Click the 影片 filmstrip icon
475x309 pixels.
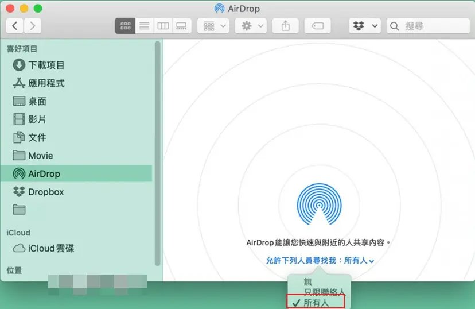point(19,119)
